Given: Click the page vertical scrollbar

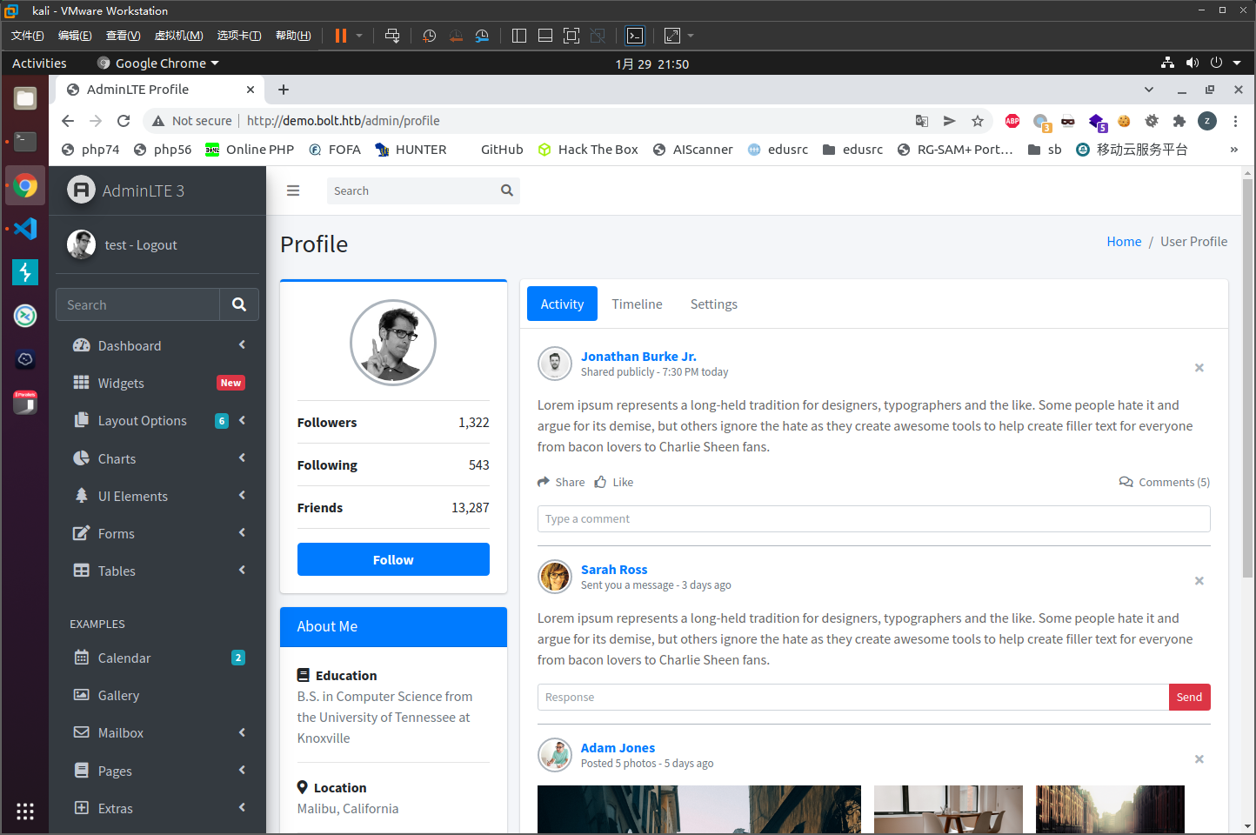Looking at the screenshot, I should tap(1248, 379).
